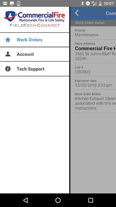116x207 pixels.
Task: Tap the Account person icon
Action: pyautogui.click(x=8, y=54)
